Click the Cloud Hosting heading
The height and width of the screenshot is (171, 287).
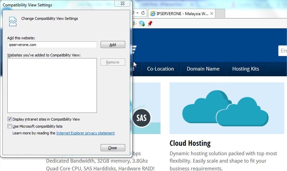click(190, 143)
